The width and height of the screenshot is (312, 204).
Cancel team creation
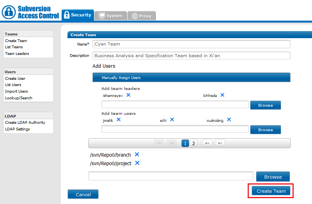(83, 194)
